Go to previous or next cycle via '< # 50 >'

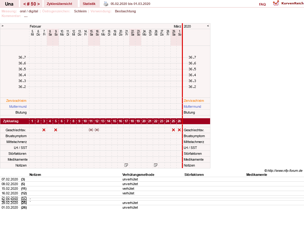[31, 4]
